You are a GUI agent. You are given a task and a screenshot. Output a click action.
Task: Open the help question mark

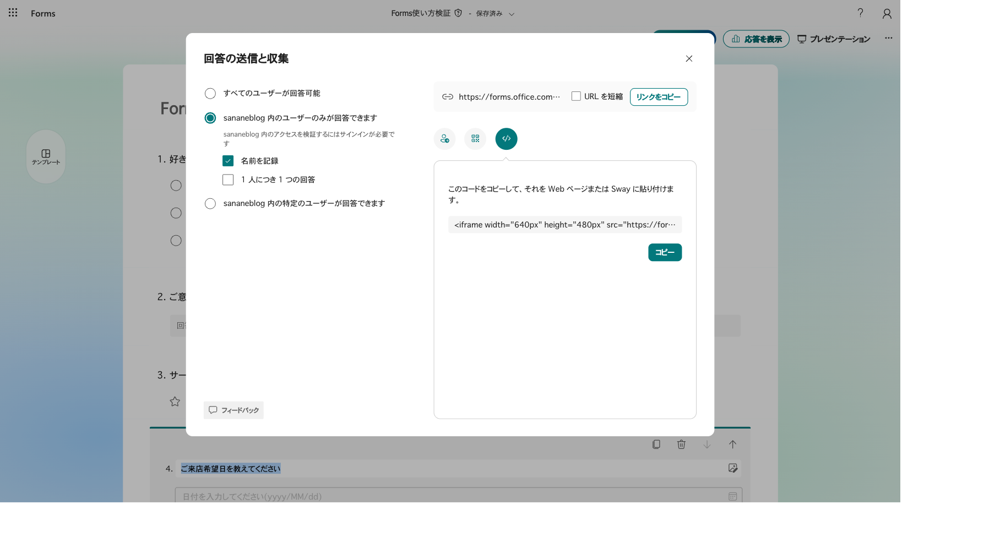tap(860, 13)
